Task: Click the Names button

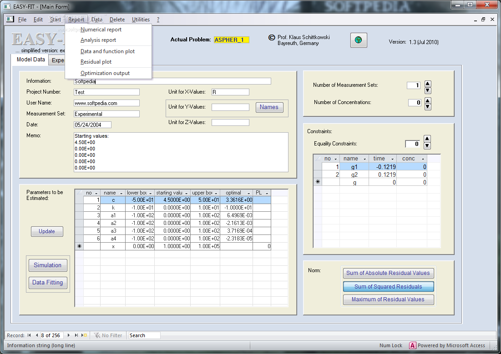Action: pos(269,107)
